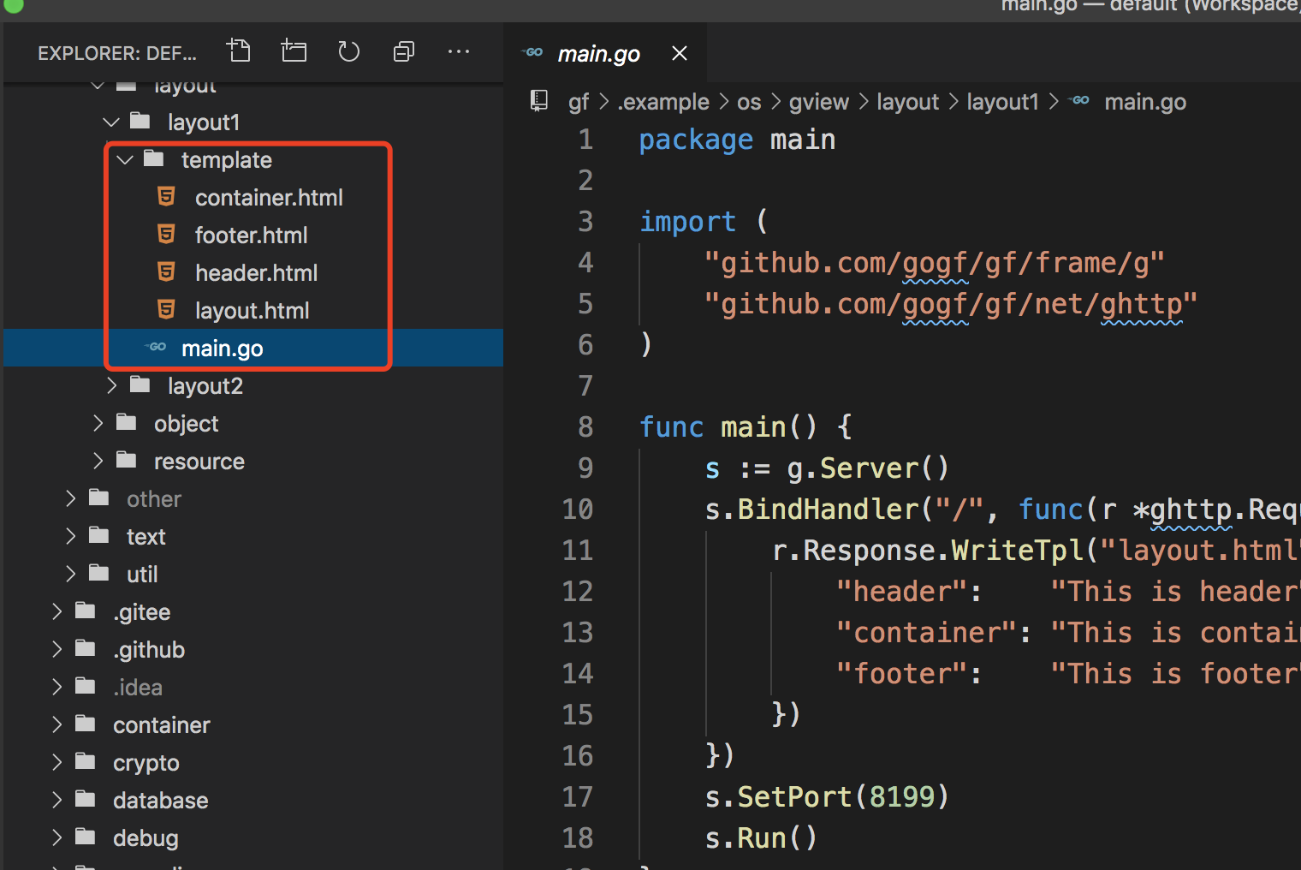Click the HTML icon beside container.html
The height and width of the screenshot is (870, 1301).
tap(165, 196)
